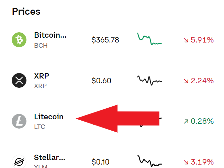Open the Litecoin asset name link
This screenshot has height=168, width=224.
(49, 117)
